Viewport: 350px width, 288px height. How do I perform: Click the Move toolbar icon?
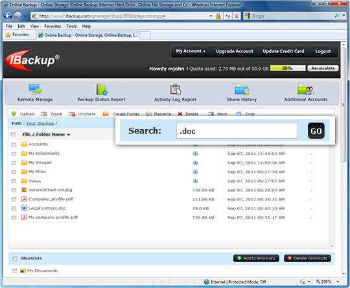[211, 114]
